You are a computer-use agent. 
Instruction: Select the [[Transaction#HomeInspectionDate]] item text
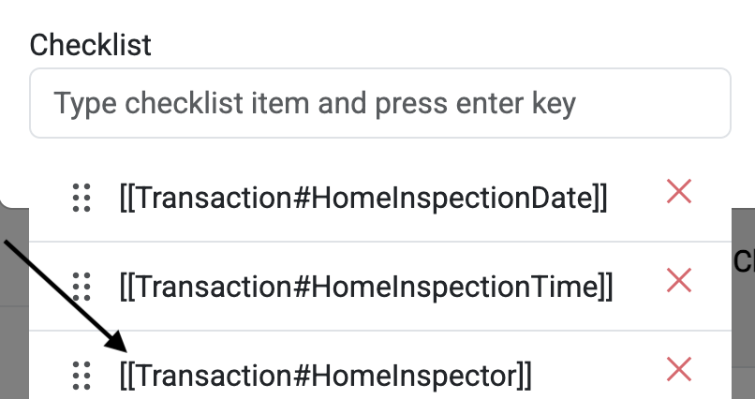coord(363,199)
